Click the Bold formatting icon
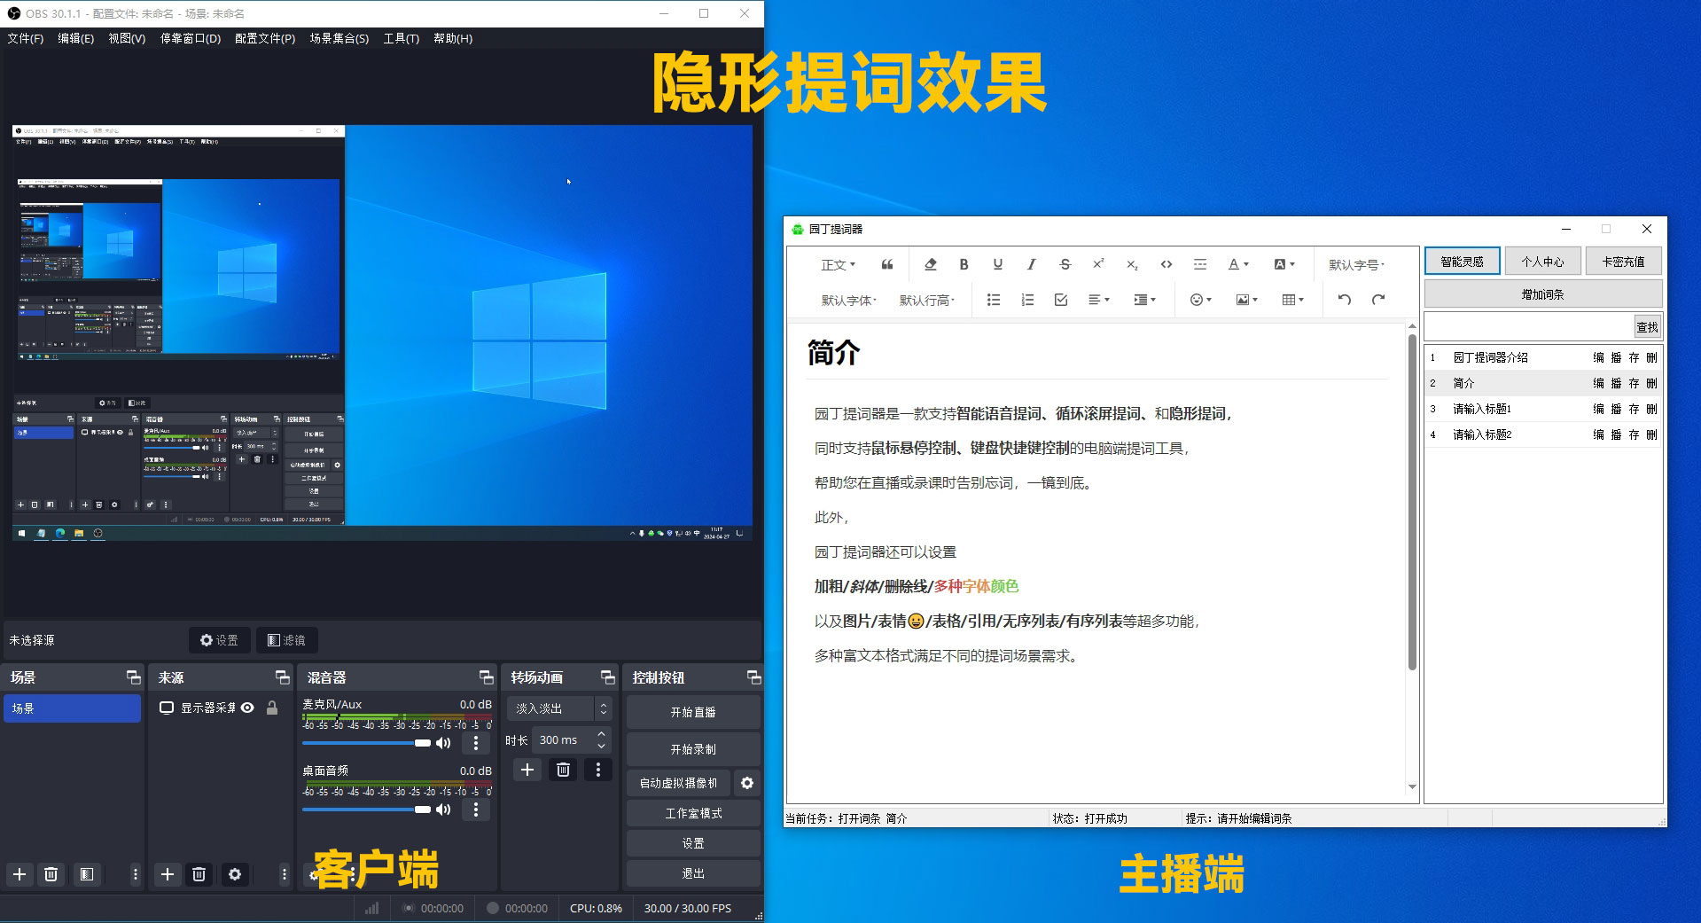Screen dimensions: 1701x923 click(964, 264)
